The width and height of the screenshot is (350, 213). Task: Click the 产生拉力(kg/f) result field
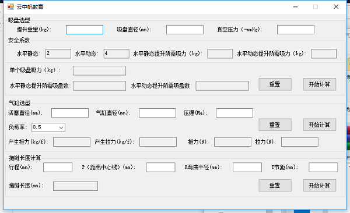click(158, 142)
